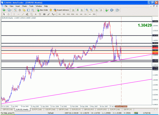Switch to the USDJPY,Daily chart tab
This screenshot has width=159, height=115.
pos(50,109)
